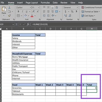Click the Paste clipboard icon
Screen dimensions: 102x102
click(4, 9)
